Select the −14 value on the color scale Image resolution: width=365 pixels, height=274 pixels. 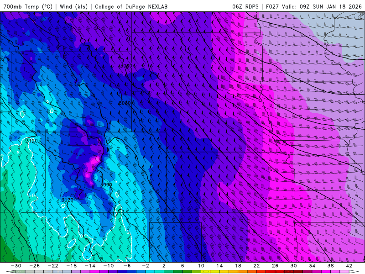click(90, 266)
